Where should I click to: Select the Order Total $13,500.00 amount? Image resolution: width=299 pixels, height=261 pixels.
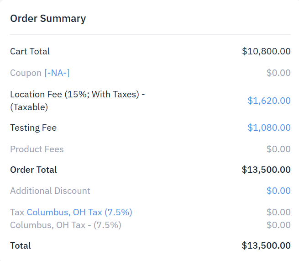pyautogui.click(x=266, y=170)
